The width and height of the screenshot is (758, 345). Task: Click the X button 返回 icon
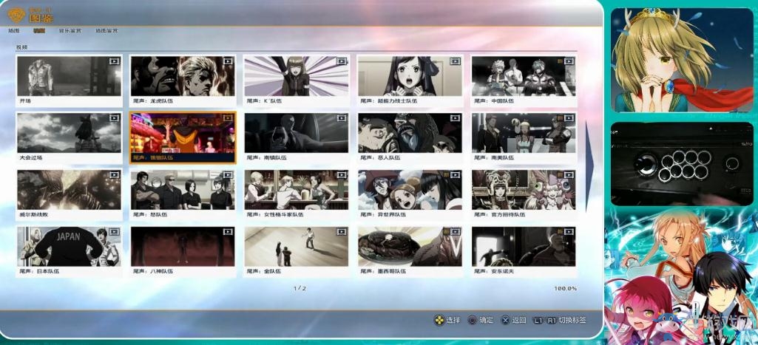coord(505,321)
